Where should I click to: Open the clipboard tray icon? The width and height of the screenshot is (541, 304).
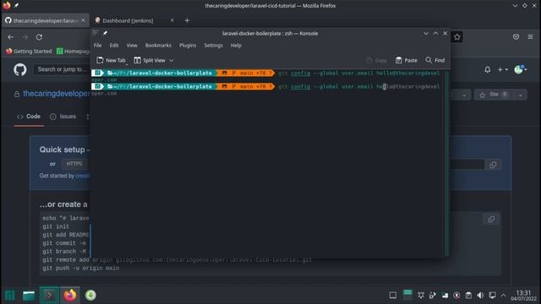468,296
